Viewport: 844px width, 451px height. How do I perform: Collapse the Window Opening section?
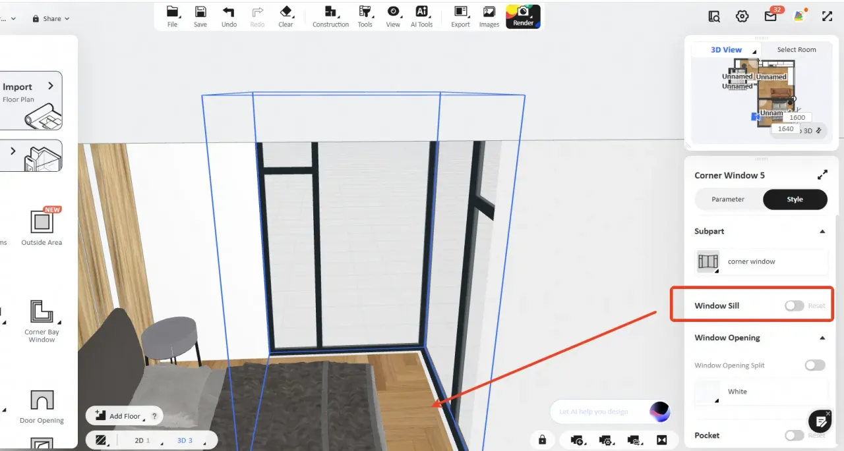822,338
